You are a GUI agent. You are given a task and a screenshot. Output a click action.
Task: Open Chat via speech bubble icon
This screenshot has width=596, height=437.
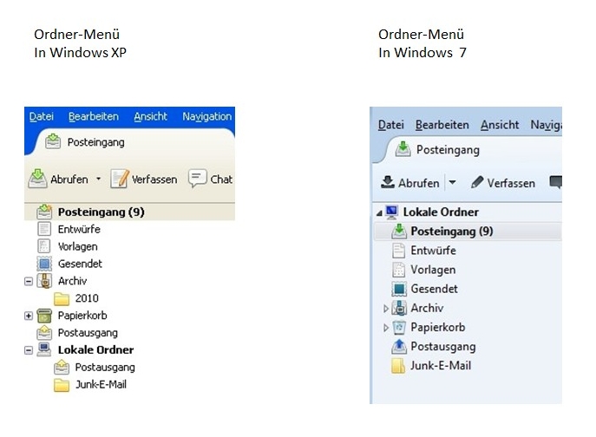pos(198,179)
